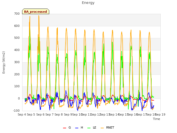The image size is (177, 133).
Task: Click the Sep 5 x-axis date label
Action: point(31,114)
